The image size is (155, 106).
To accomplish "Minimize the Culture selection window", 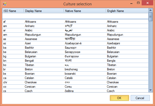I will pos(131,3).
